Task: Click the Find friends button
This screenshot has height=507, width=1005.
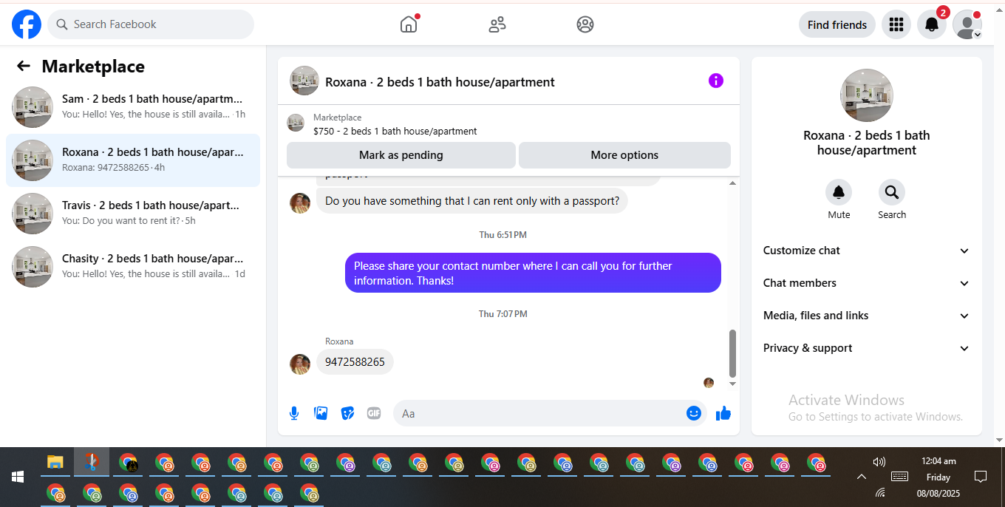Action: click(x=837, y=24)
